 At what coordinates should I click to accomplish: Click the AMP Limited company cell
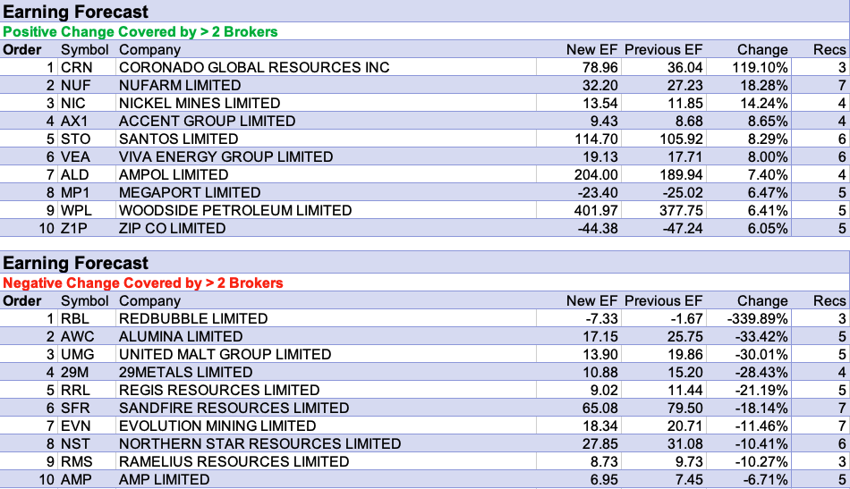point(165,480)
